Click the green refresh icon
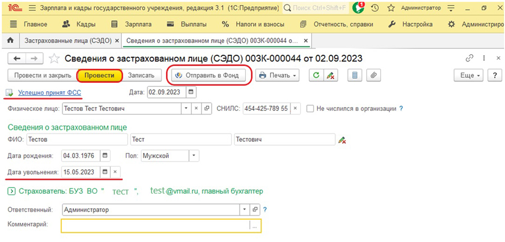505x242 pixels. (x=316, y=76)
